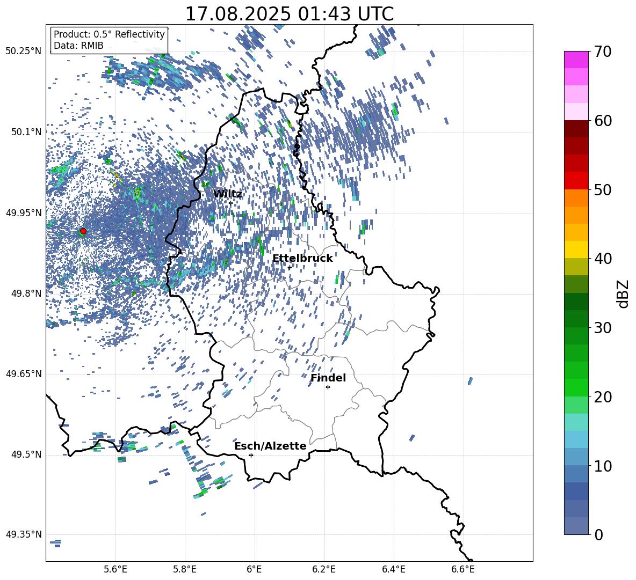Screen dimensions: 636x580
Task: Click the 6°E longitude tick label
Action: coord(254,569)
